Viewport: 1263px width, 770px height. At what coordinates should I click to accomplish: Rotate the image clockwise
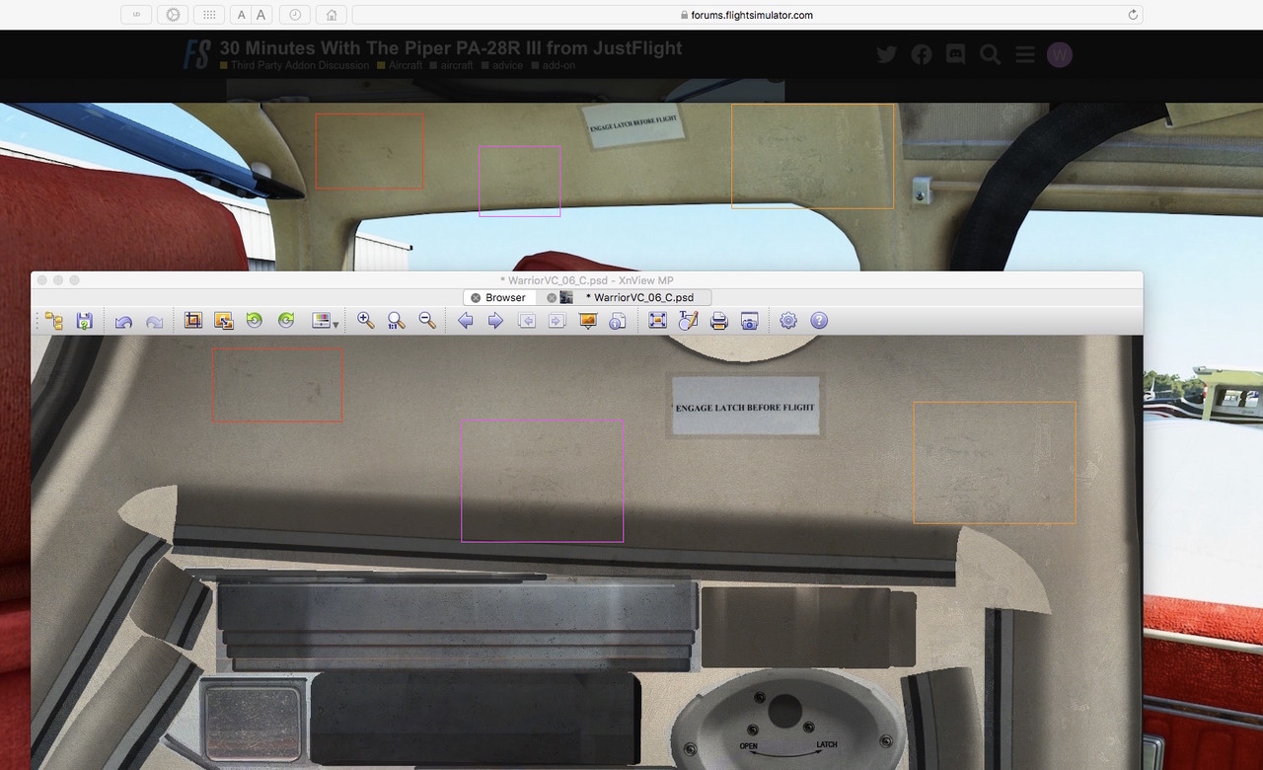[286, 321]
